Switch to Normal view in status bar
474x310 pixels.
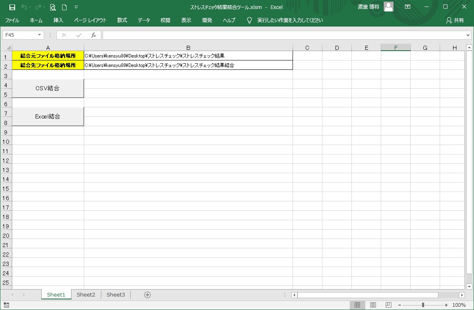(x=357, y=305)
